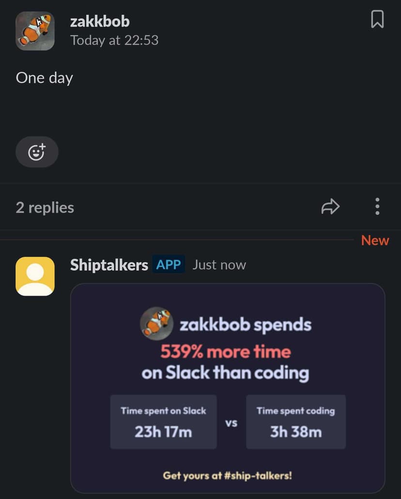Screen dimensions: 401x499
Task: Open zakkbob's clownfish profile avatar
Action: point(35,31)
